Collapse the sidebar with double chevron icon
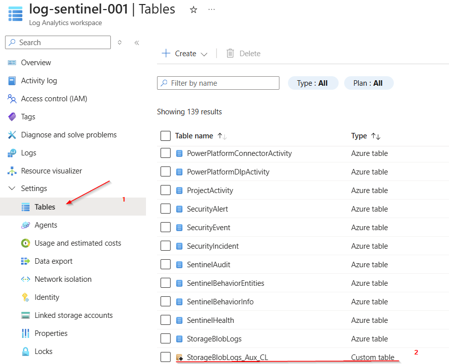Screen dimensions: 449x364 click(x=136, y=43)
